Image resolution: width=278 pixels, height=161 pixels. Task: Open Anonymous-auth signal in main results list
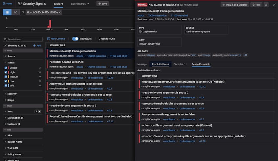click(x=90, y=86)
